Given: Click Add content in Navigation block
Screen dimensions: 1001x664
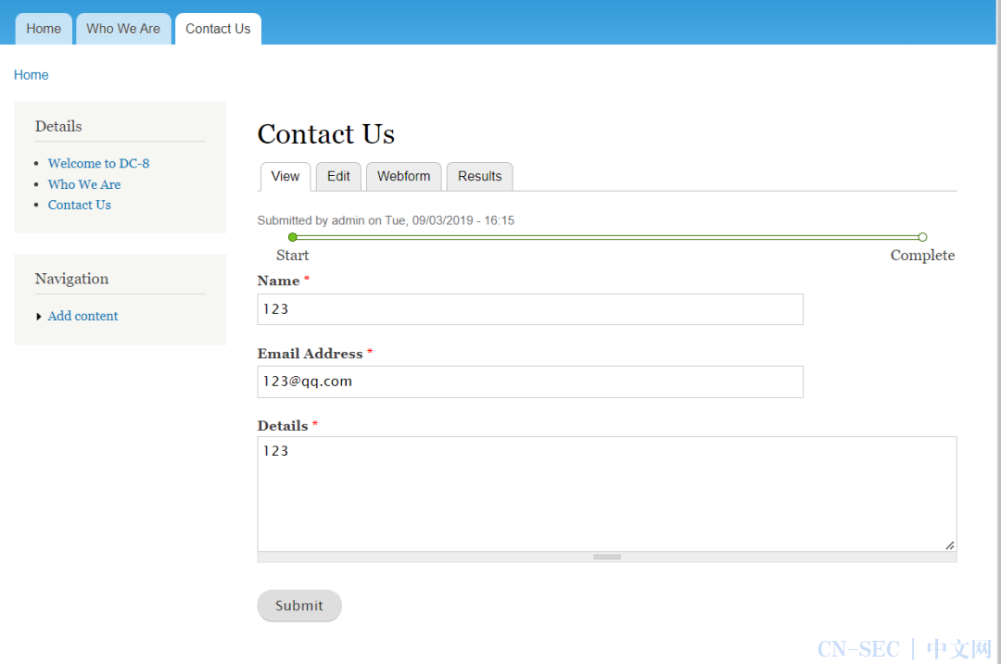Looking at the screenshot, I should (x=83, y=316).
